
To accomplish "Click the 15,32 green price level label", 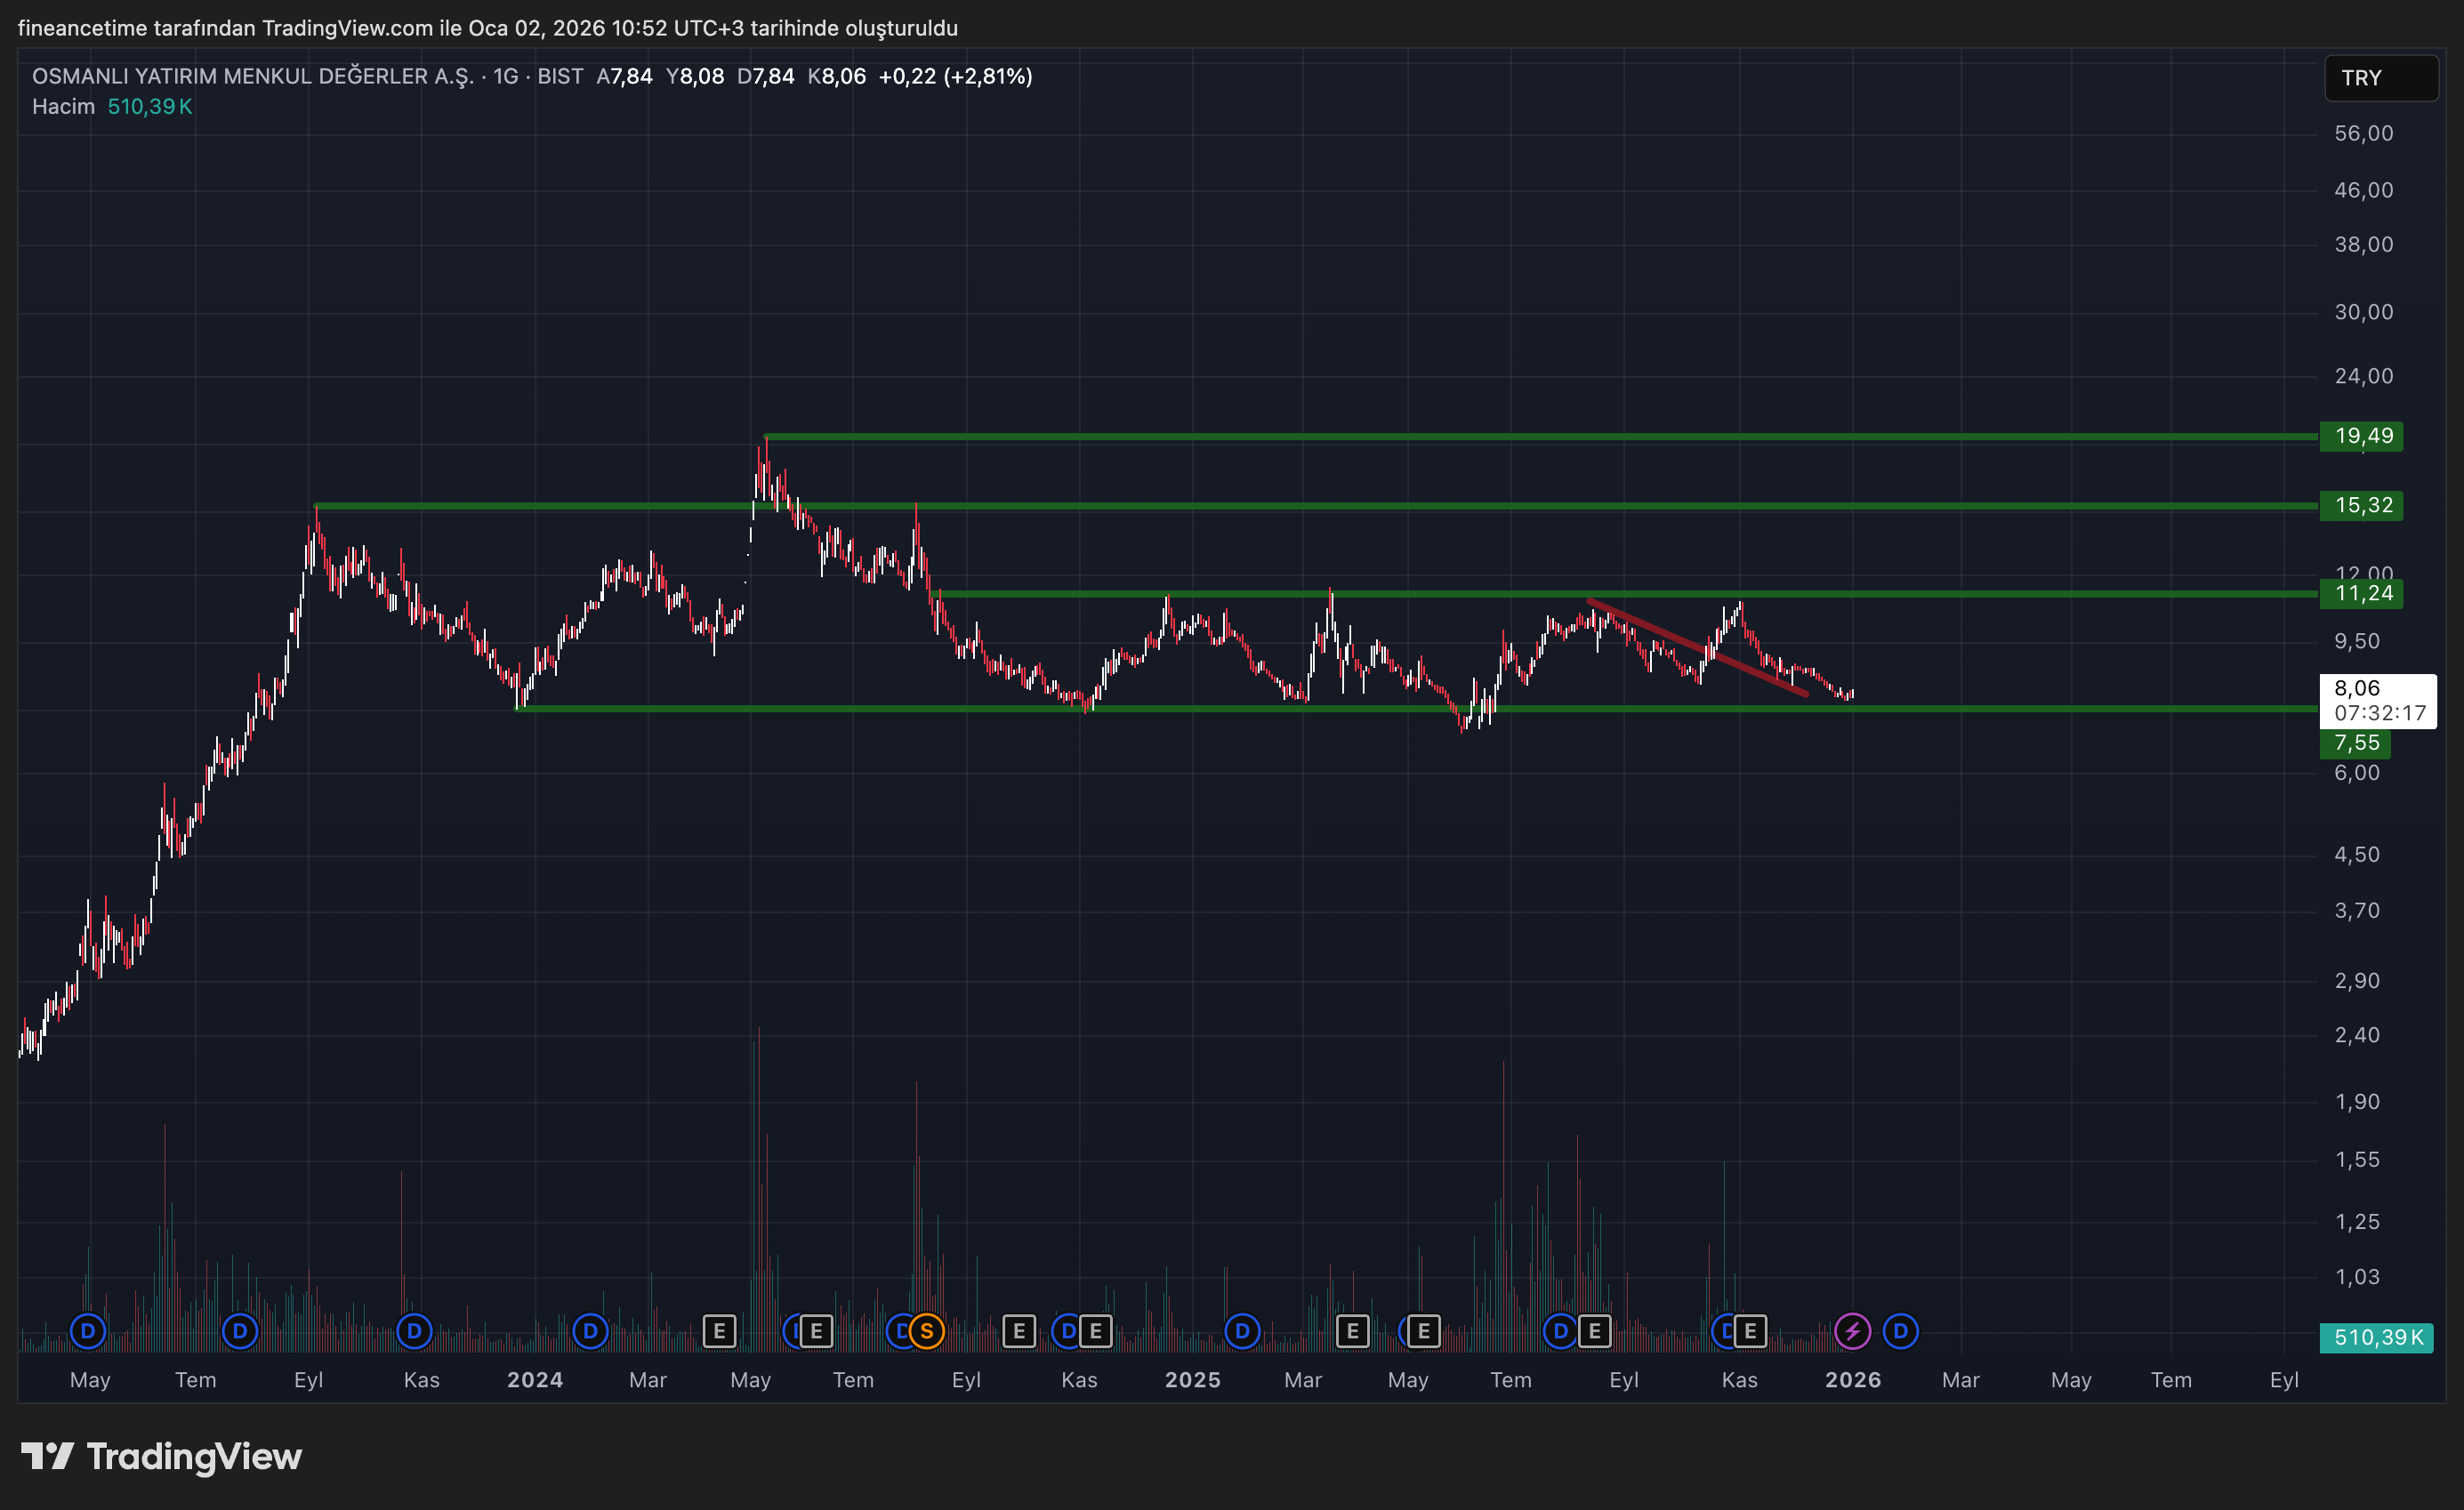I will click(x=2362, y=505).
